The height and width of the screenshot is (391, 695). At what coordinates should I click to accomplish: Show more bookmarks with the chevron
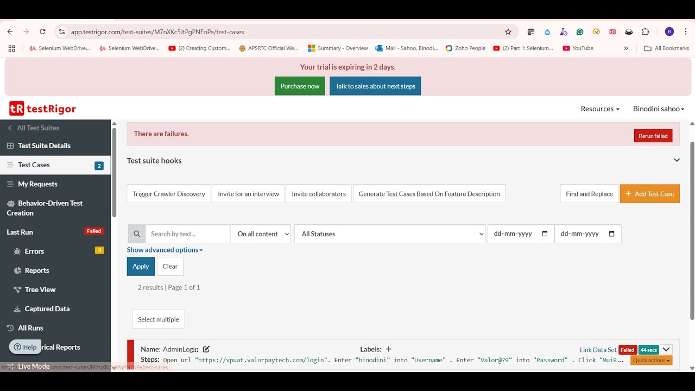coord(626,48)
